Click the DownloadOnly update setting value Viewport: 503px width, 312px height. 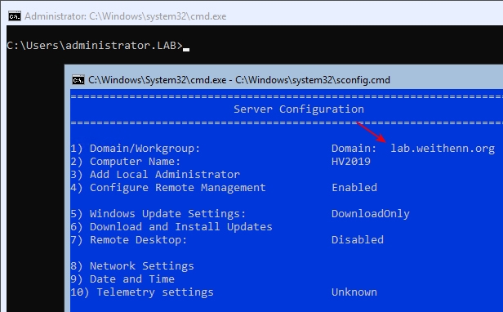(371, 214)
